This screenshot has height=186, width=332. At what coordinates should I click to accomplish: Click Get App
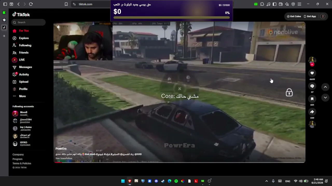tap(310, 16)
